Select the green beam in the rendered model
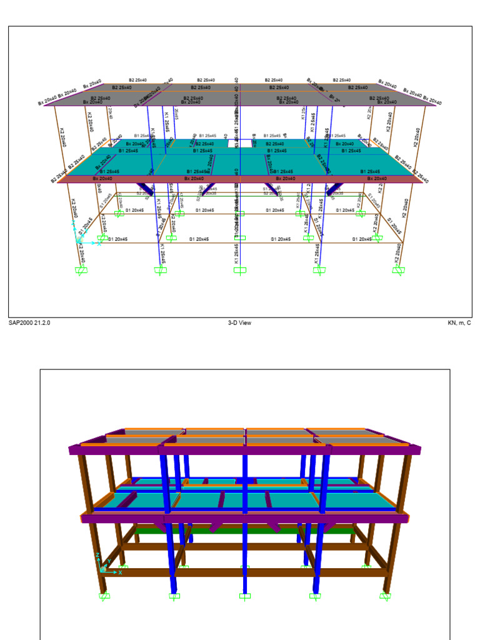480x640 pixels. [245, 531]
